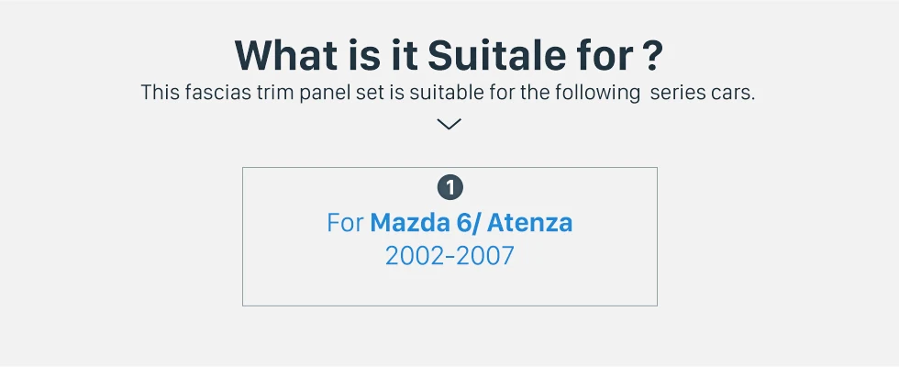The width and height of the screenshot is (899, 367).
Task: Click the start year "2002"
Action: [x=414, y=256]
